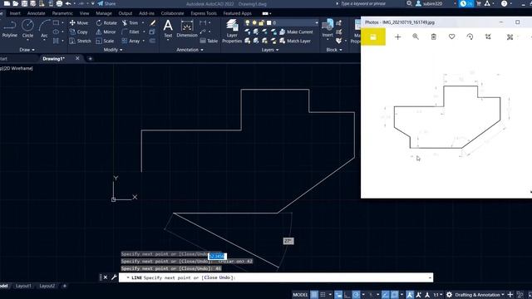
Task: Activate the Copy command
Action: pyautogui.click(x=79, y=32)
